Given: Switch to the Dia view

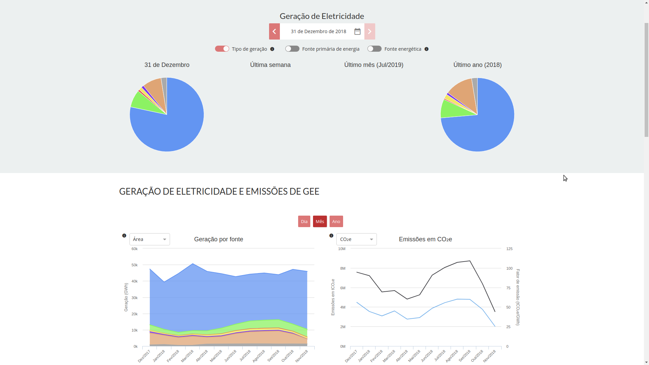Looking at the screenshot, I should [304, 221].
